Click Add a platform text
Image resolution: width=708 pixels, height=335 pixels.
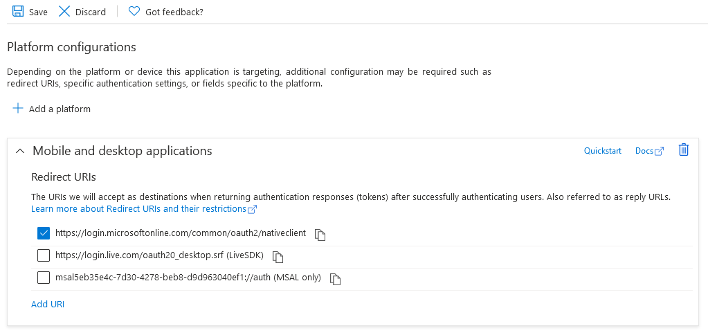pos(60,109)
